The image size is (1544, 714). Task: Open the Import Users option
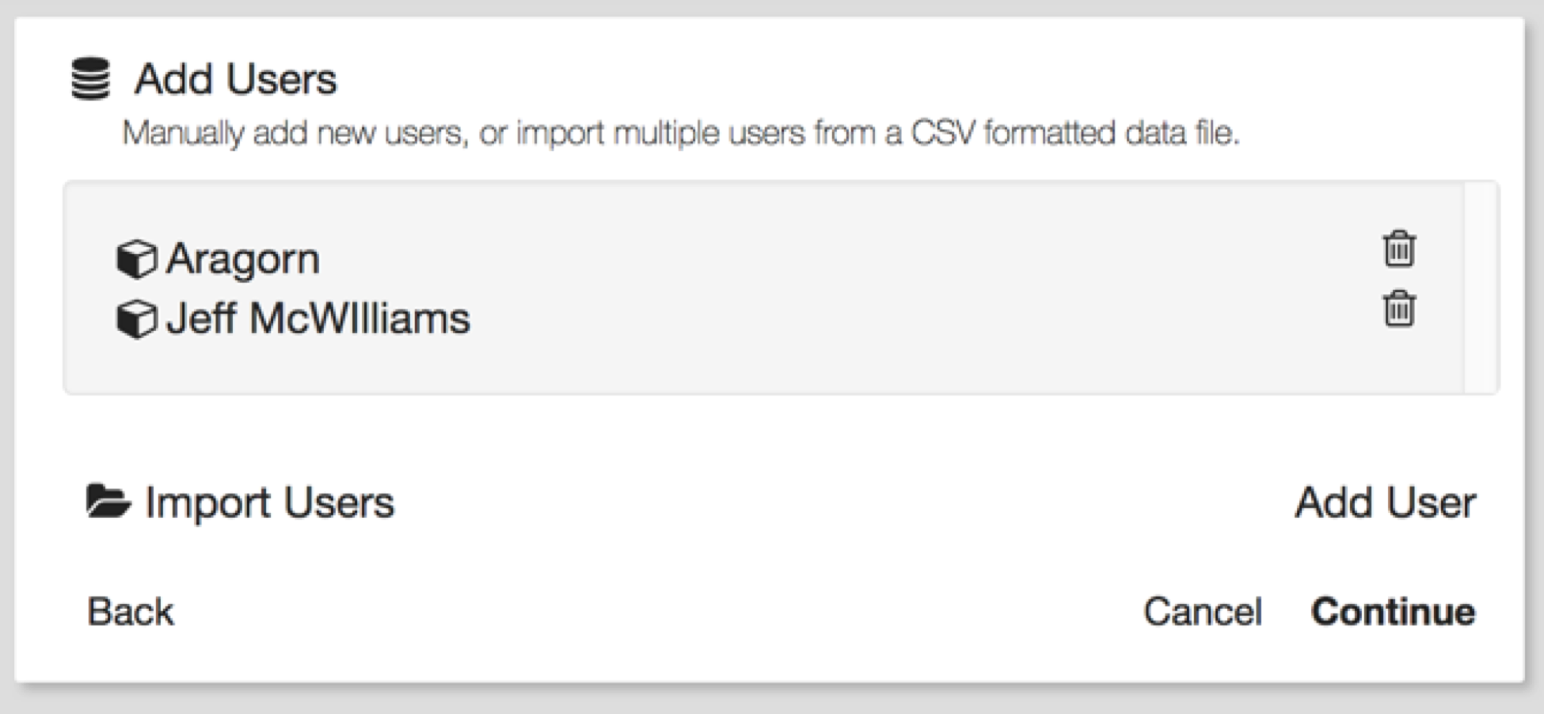tap(269, 503)
